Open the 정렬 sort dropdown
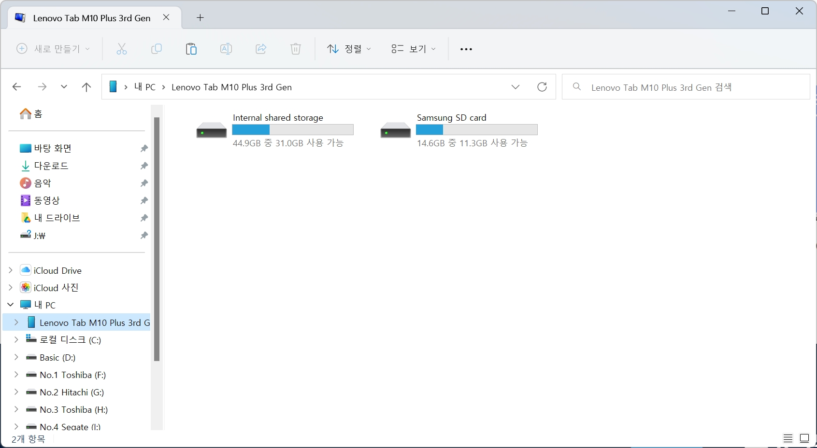 tap(349, 49)
